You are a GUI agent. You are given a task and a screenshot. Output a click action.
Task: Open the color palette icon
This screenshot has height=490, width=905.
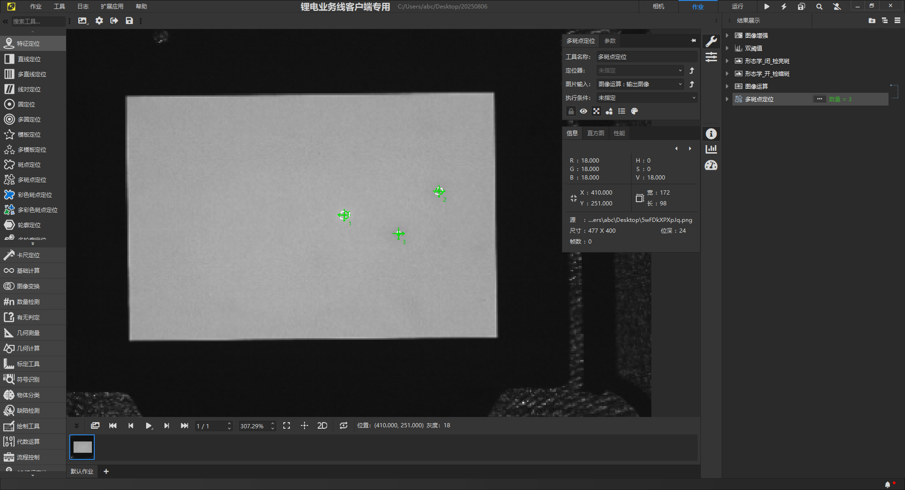(634, 111)
